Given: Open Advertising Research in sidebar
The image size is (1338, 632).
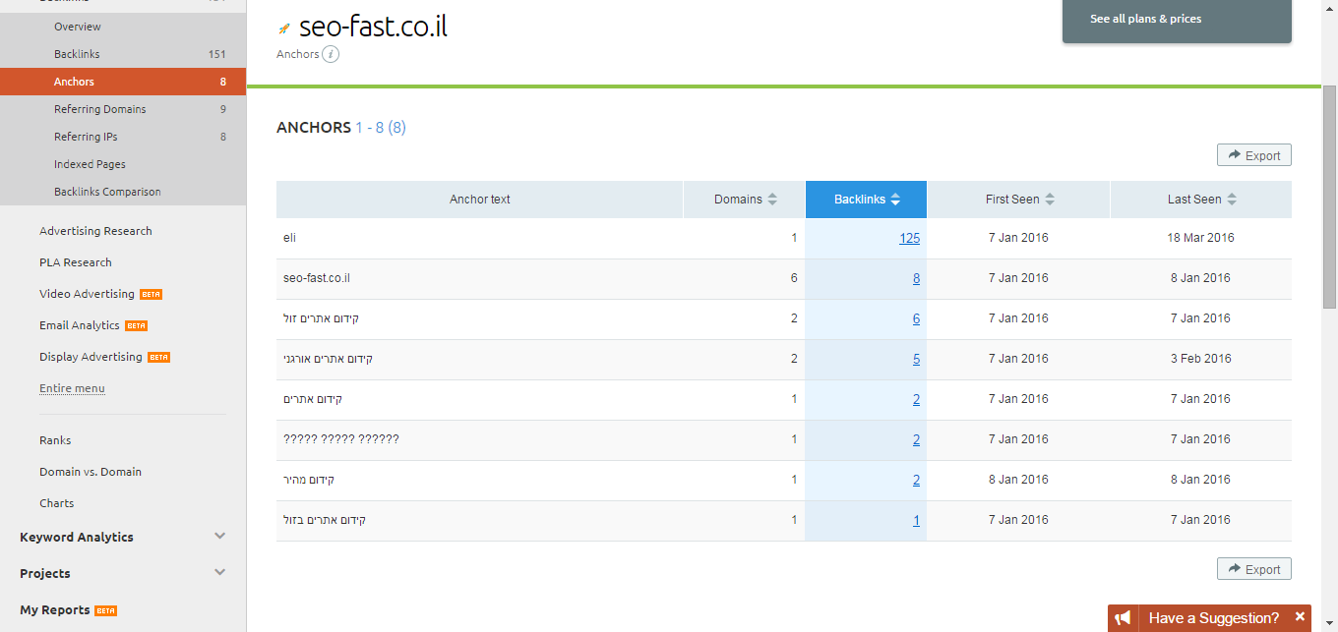Looking at the screenshot, I should [x=95, y=231].
